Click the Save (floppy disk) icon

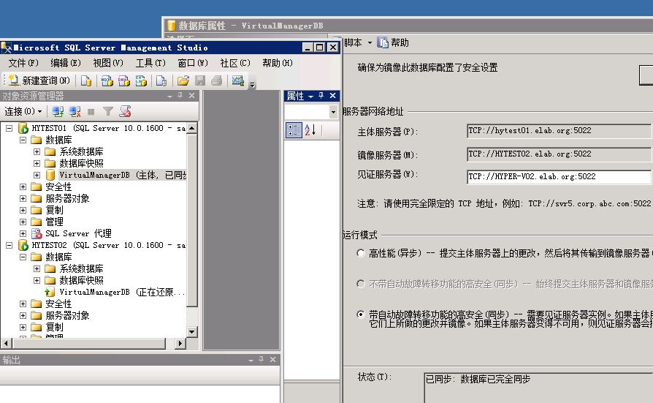(200, 80)
